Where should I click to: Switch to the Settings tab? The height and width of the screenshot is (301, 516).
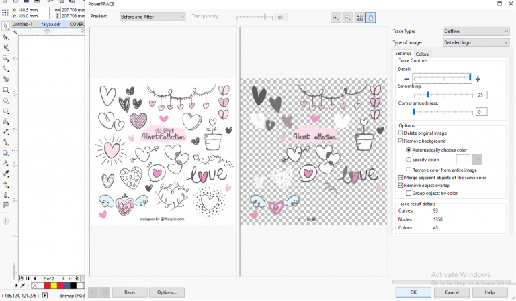click(x=403, y=54)
